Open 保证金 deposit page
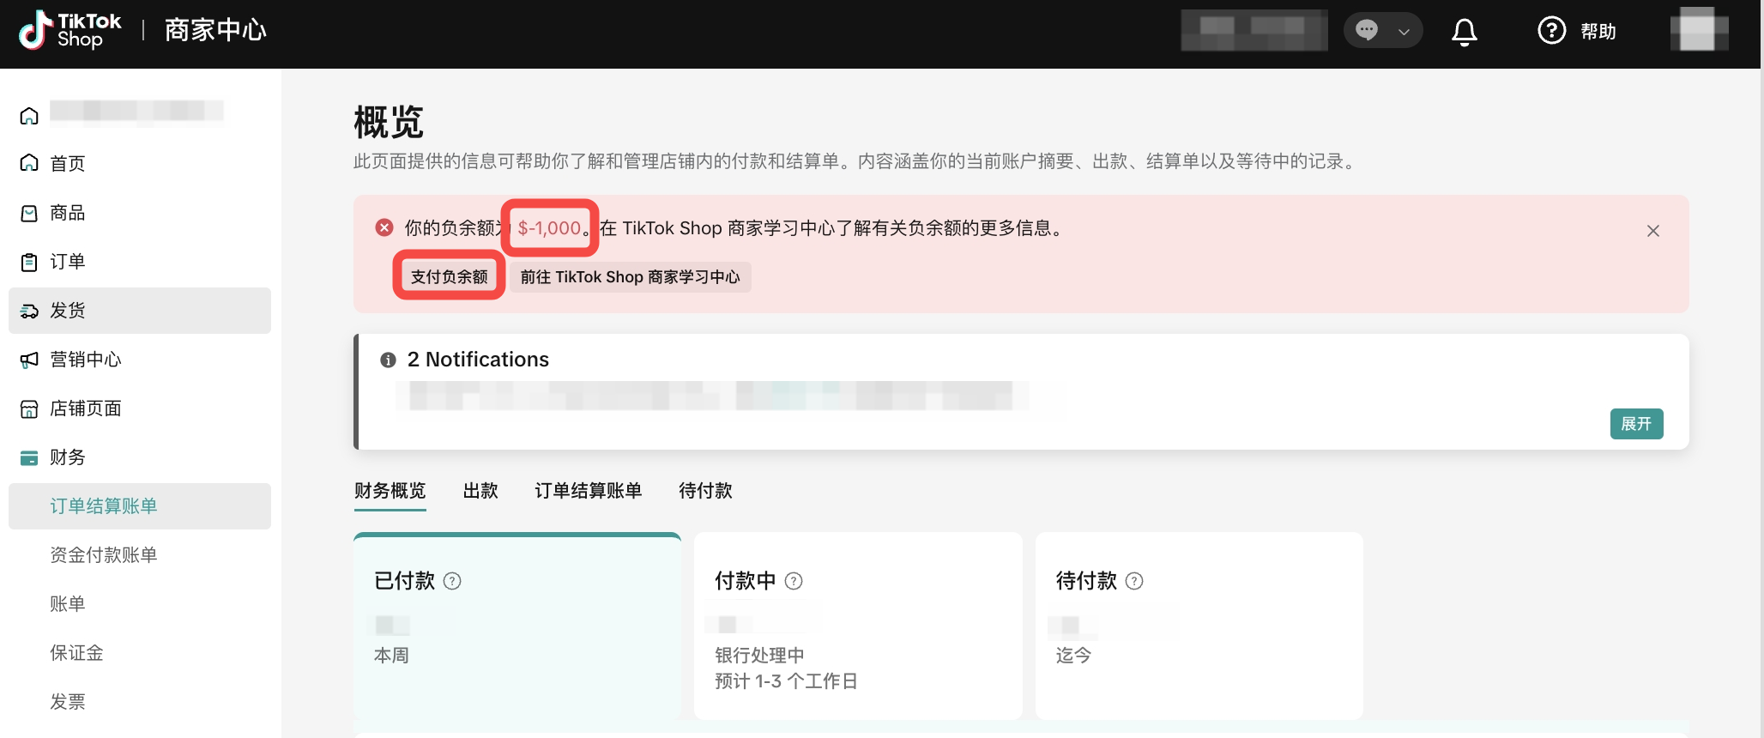Image resolution: width=1764 pixels, height=738 pixels. click(x=76, y=653)
